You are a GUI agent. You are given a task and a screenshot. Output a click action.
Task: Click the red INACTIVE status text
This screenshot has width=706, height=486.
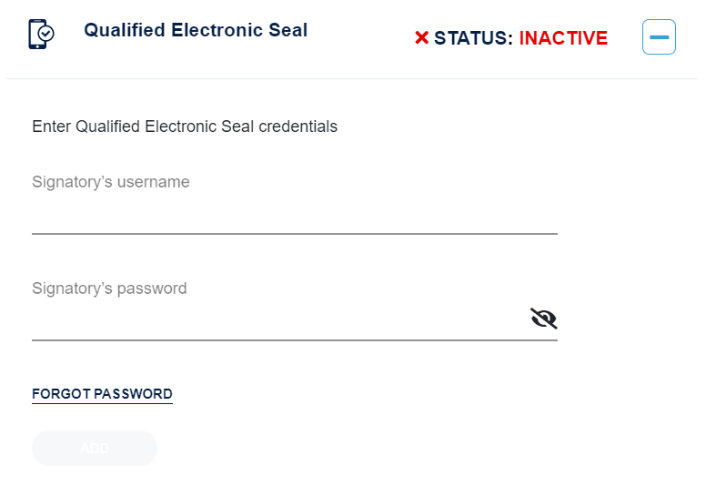[x=563, y=38]
